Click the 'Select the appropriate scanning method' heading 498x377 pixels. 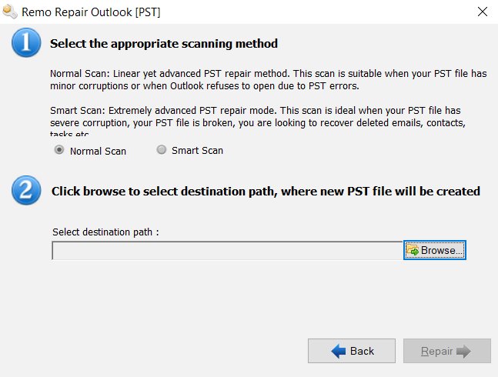pos(164,44)
